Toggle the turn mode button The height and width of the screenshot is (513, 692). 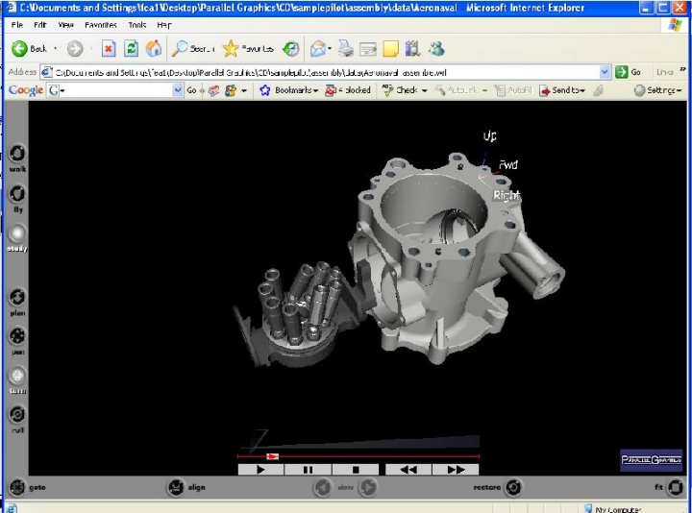(x=16, y=377)
